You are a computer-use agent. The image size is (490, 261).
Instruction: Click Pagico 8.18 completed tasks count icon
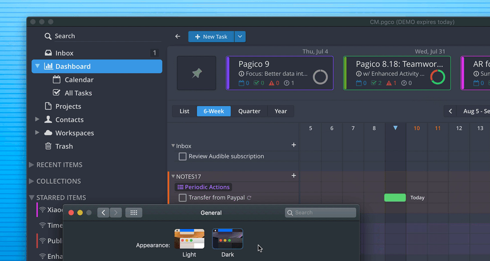click(x=374, y=83)
